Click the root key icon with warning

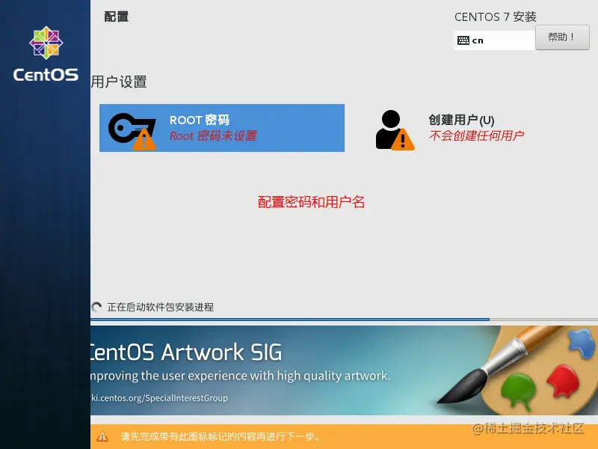click(132, 132)
